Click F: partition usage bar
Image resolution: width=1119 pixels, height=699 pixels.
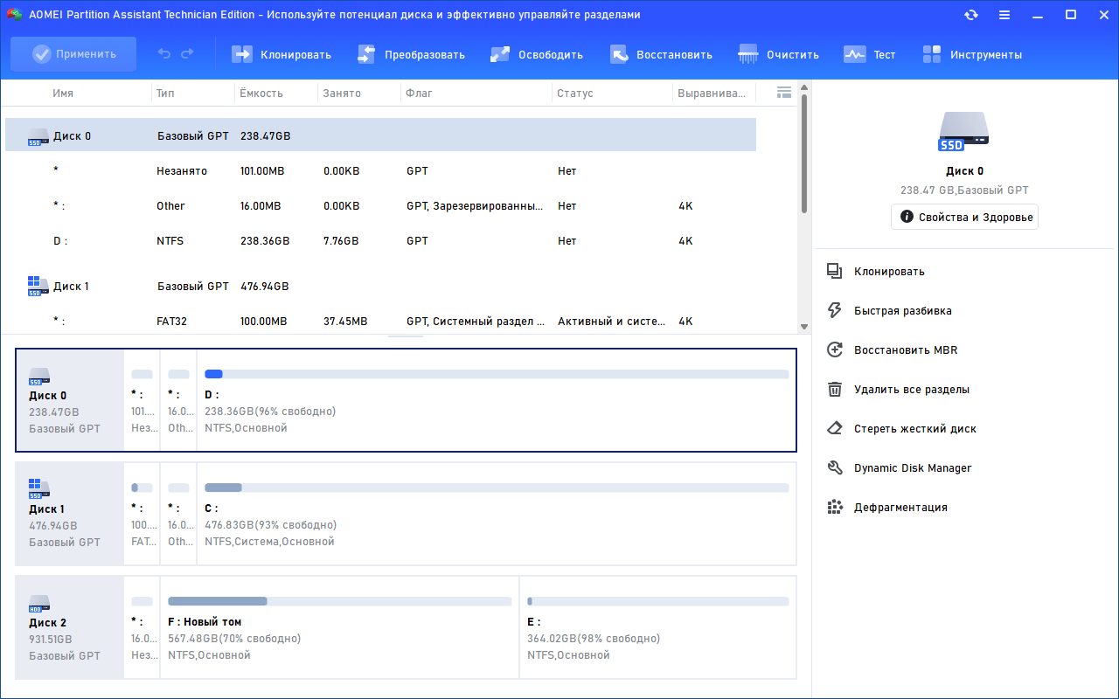[339, 601]
